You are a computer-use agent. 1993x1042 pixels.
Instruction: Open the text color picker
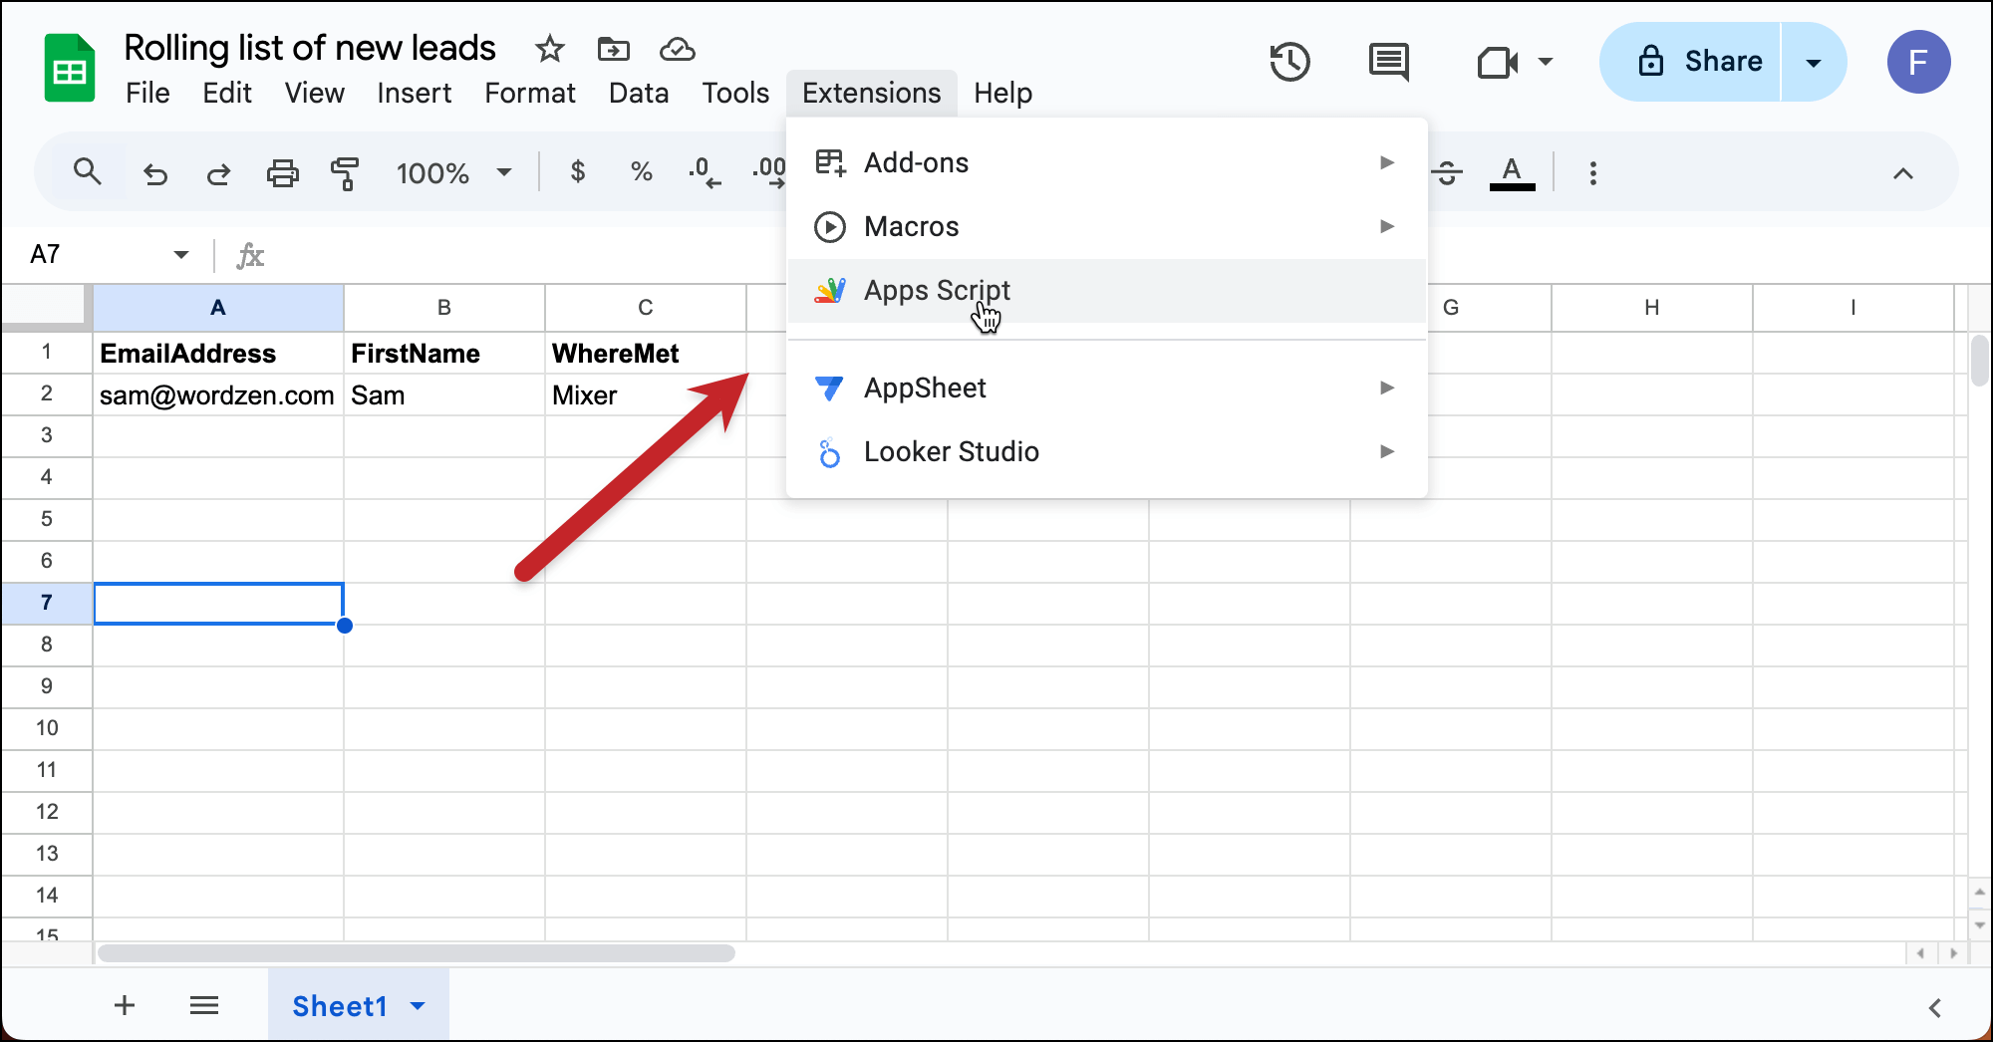click(x=1512, y=173)
